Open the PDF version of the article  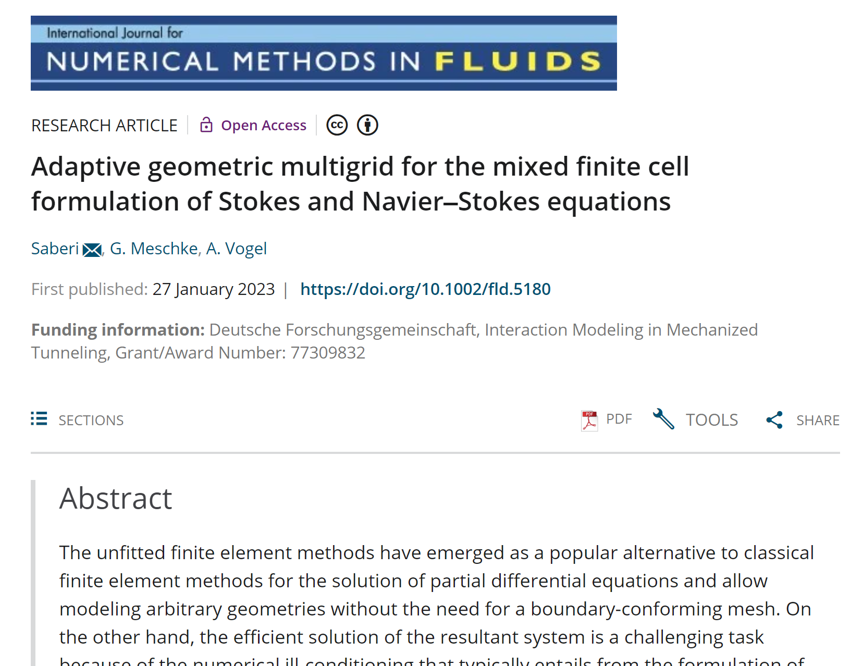click(607, 420)
